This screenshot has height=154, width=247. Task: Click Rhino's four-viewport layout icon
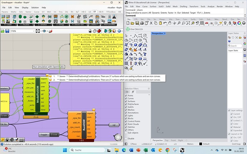[x=202, y=23]
